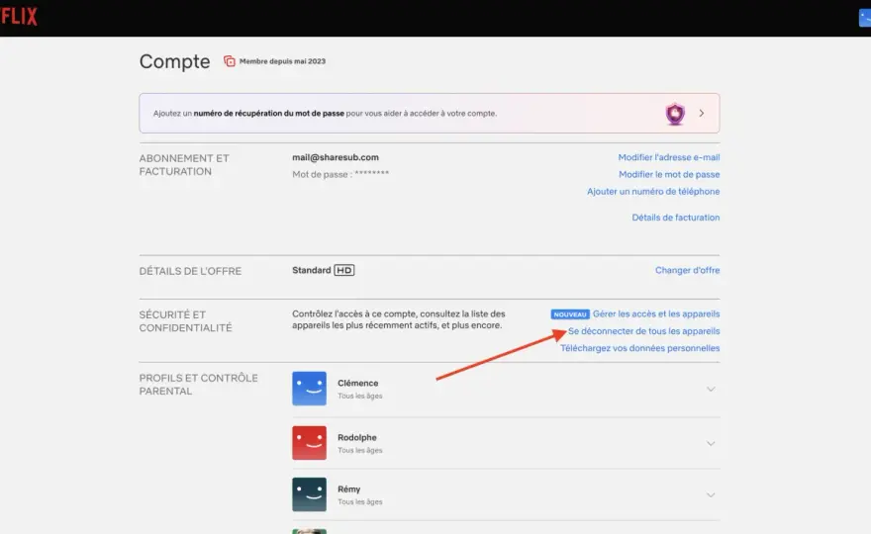
Task: Click the NOUVEAU badge
Action: [570, 314]
